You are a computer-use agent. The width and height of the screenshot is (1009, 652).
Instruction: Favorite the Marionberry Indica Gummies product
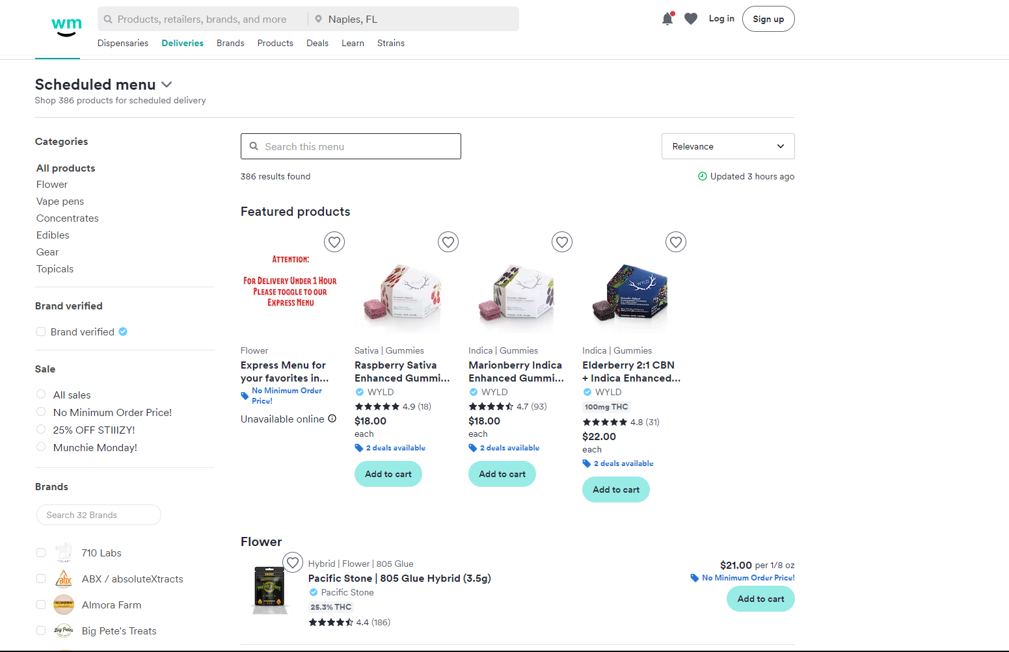(562, 242)
